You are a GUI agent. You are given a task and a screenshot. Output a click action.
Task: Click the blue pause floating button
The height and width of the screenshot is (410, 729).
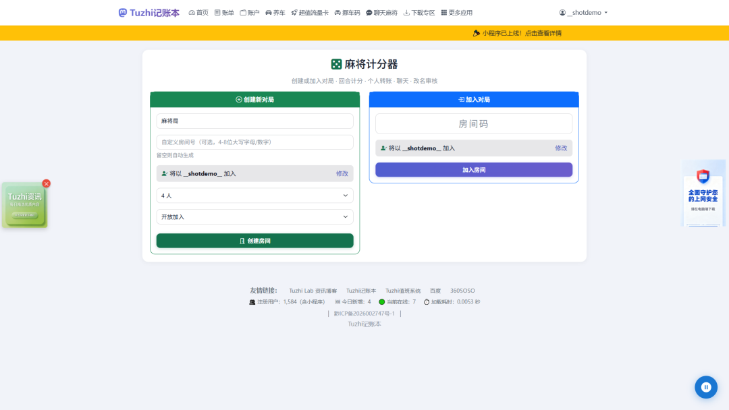pyautogui.click(x=706, y=387)
